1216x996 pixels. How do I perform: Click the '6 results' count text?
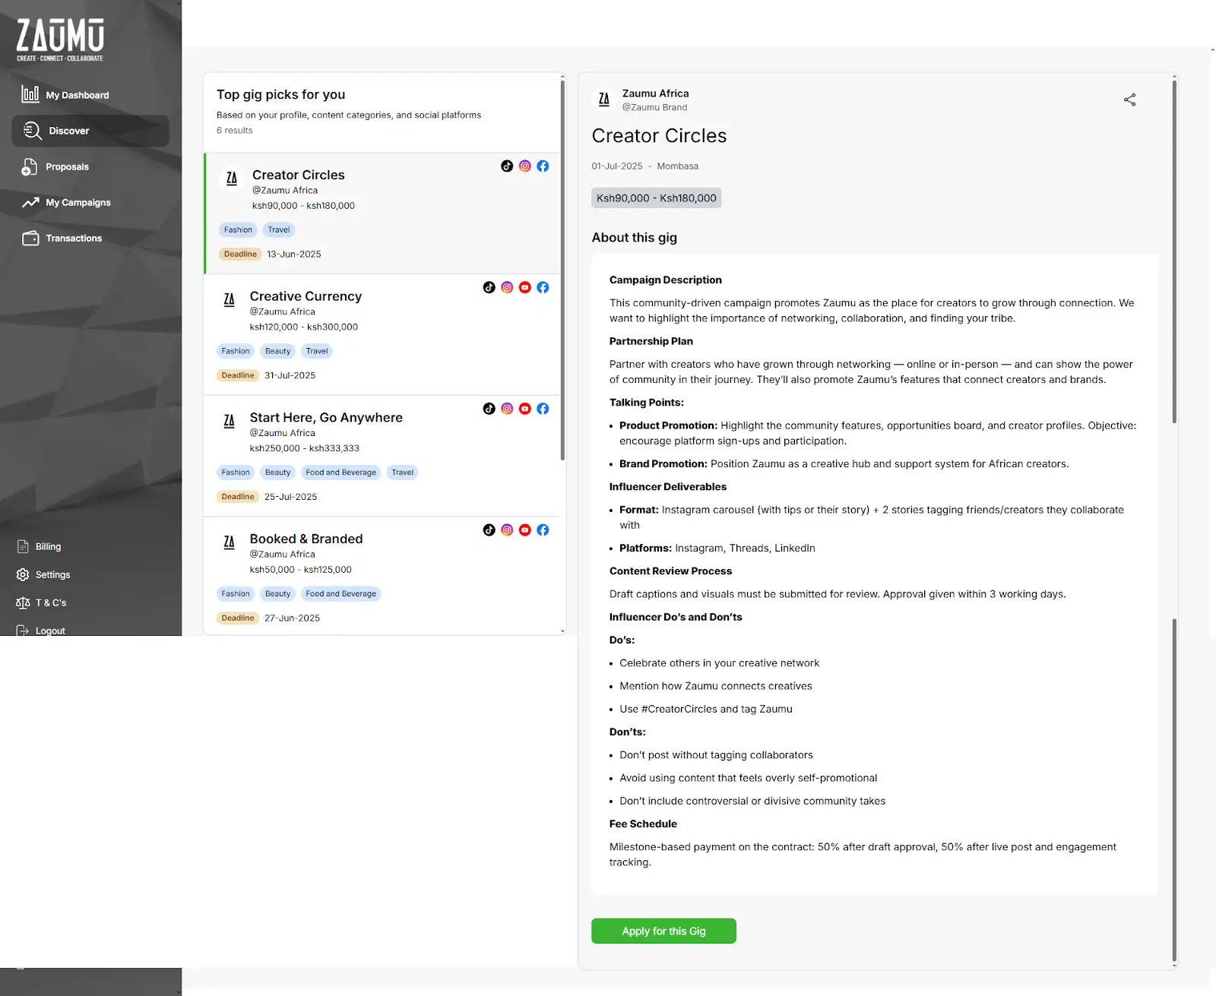234,131
